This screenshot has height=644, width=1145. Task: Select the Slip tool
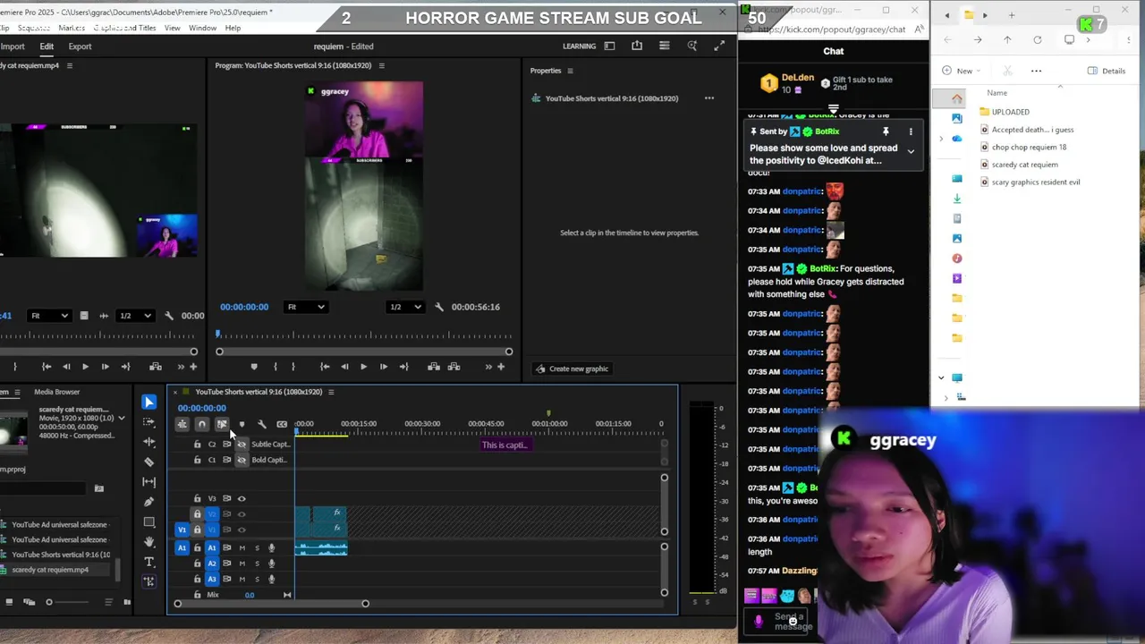tap(148, 481)
